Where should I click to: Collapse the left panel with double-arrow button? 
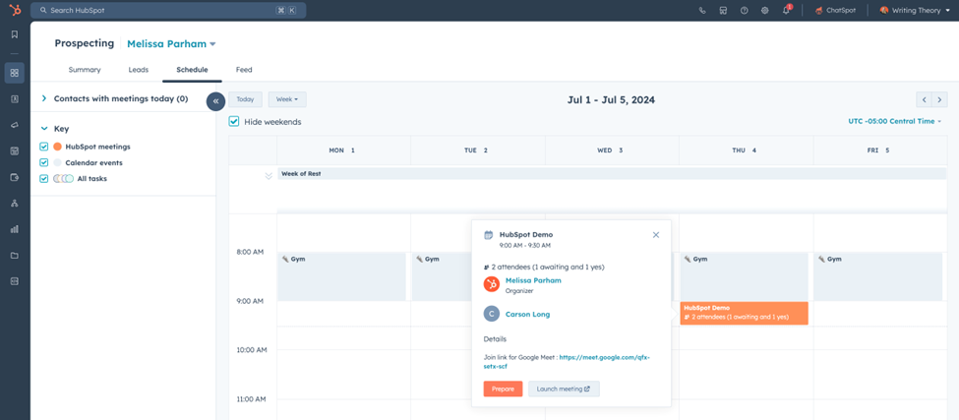pos(215,101)
